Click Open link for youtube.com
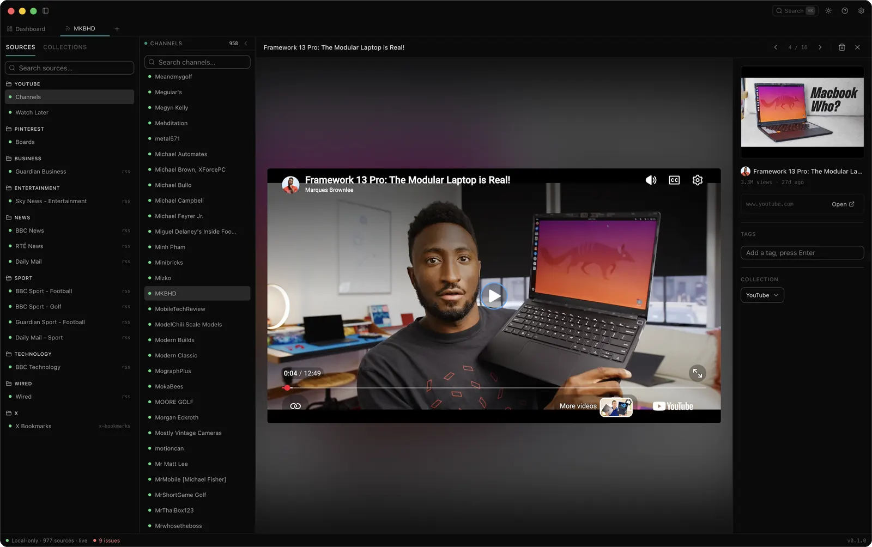 pos(843,204)
